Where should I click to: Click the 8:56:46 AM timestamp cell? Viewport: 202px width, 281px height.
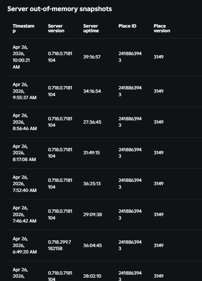[x=24, y=122]
